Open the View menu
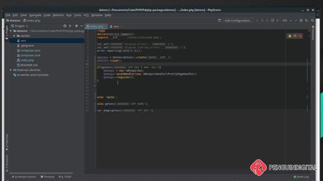Image resolution: width=323 pixels, height=181 pixels. pyautogui.click(x=24, y=15)
